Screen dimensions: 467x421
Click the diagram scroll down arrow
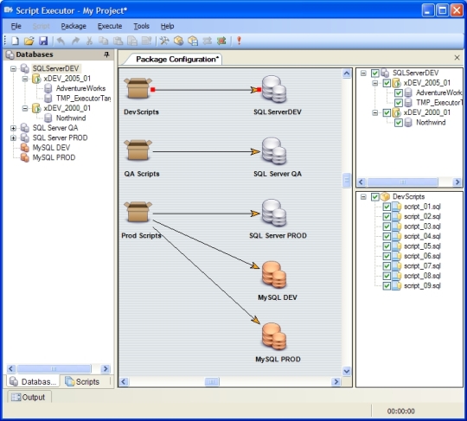coord(347,371)
